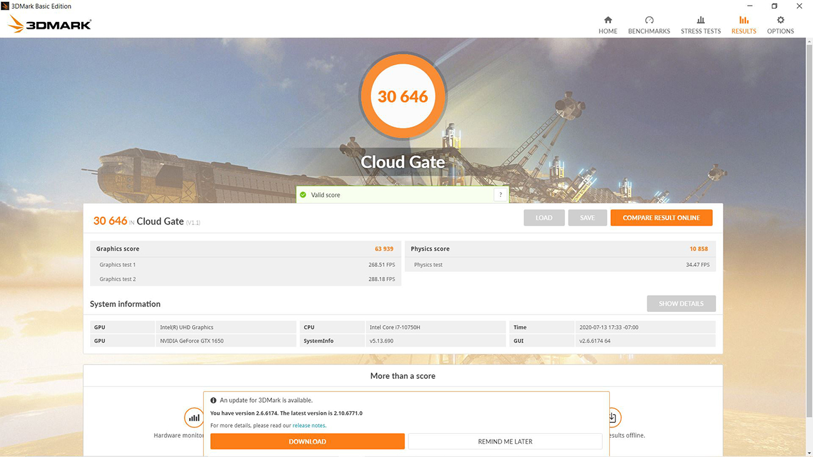813x457 pixels.
Task: Click the update info icon
Action: [213, 400]
